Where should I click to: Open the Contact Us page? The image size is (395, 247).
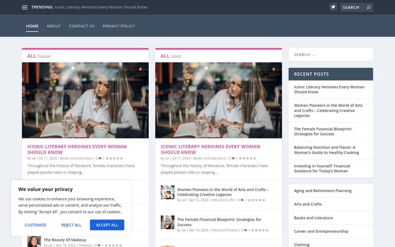click(x=82, y=26)
